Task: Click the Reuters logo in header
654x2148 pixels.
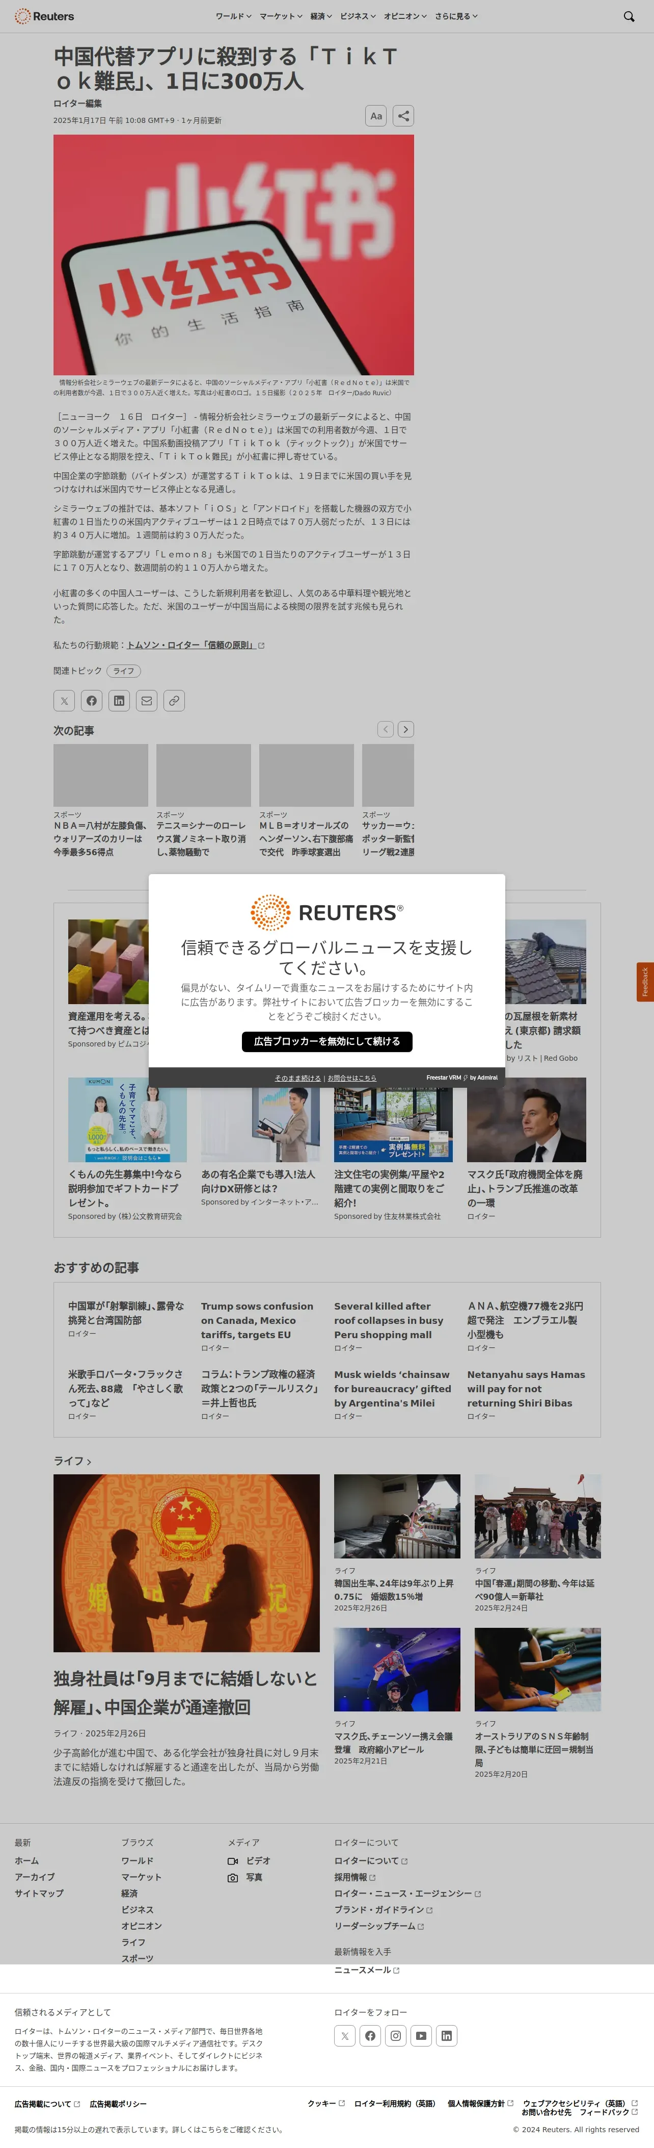Action: pyautogui.click(x=44, y=16)
